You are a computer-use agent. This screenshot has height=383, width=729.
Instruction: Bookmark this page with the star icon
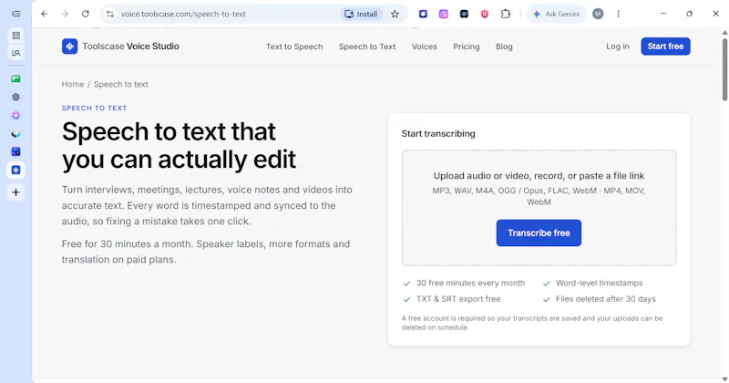pos(395,14)
